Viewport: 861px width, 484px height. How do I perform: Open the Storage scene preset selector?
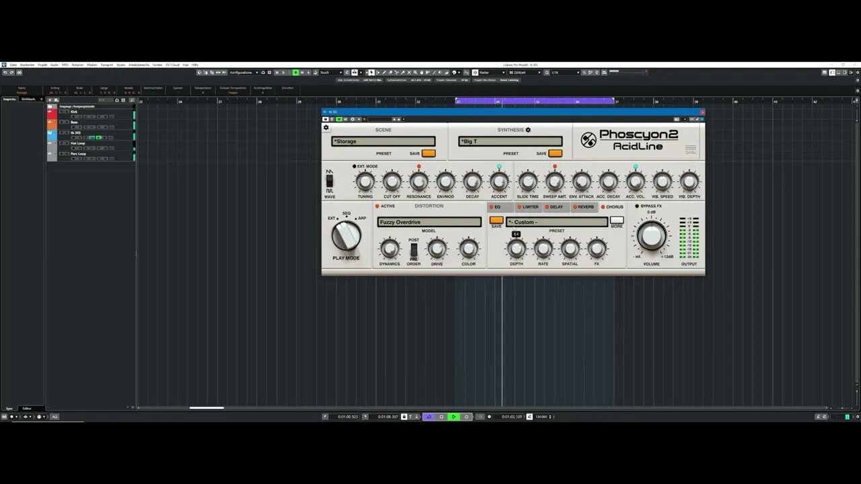(x=383, y=141)
